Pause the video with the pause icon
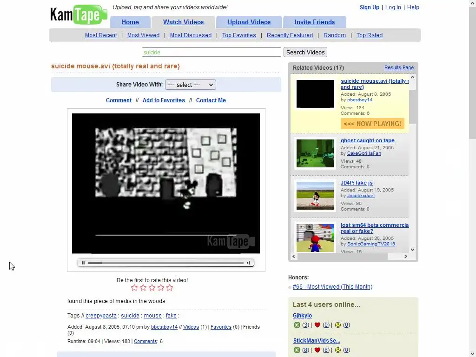476x357 pixels. tap(83, 263)
